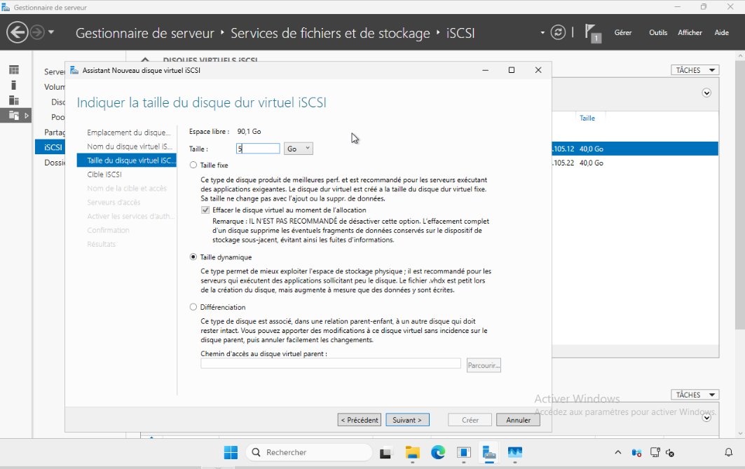The width and height of the screenshot is (745, 469).
Task: Select the Taille dynamique radio button
Action: (x=193, y=257)
